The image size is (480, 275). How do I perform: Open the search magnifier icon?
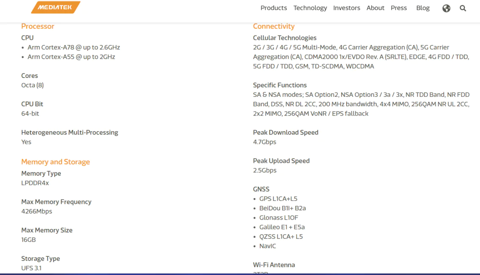point(463,8)
